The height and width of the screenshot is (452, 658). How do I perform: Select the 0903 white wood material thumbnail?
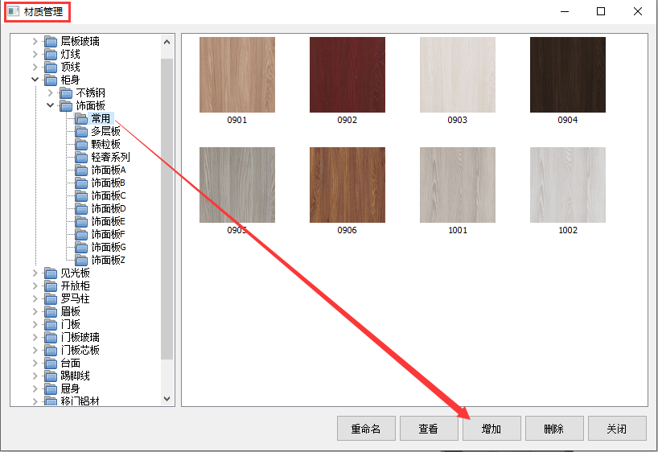pyautogui.click(x=458, y=75)
